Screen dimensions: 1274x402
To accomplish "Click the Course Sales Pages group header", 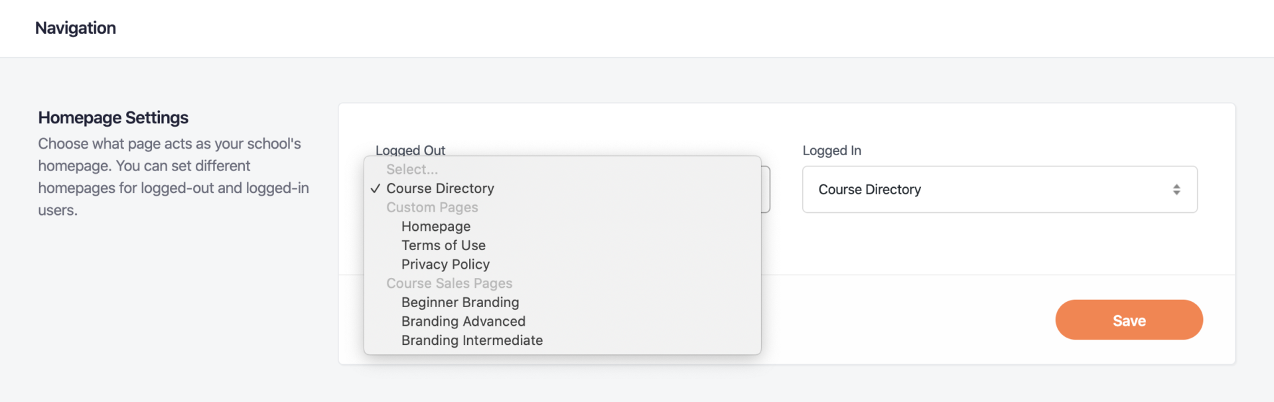I will (449, 283).
